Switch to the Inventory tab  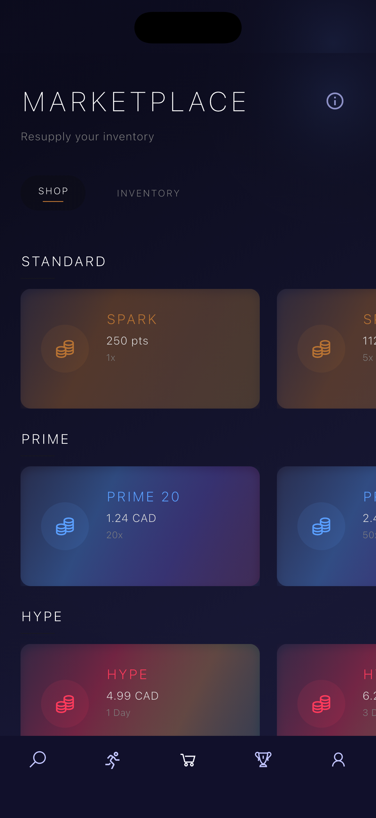click(x=148, y=193)
